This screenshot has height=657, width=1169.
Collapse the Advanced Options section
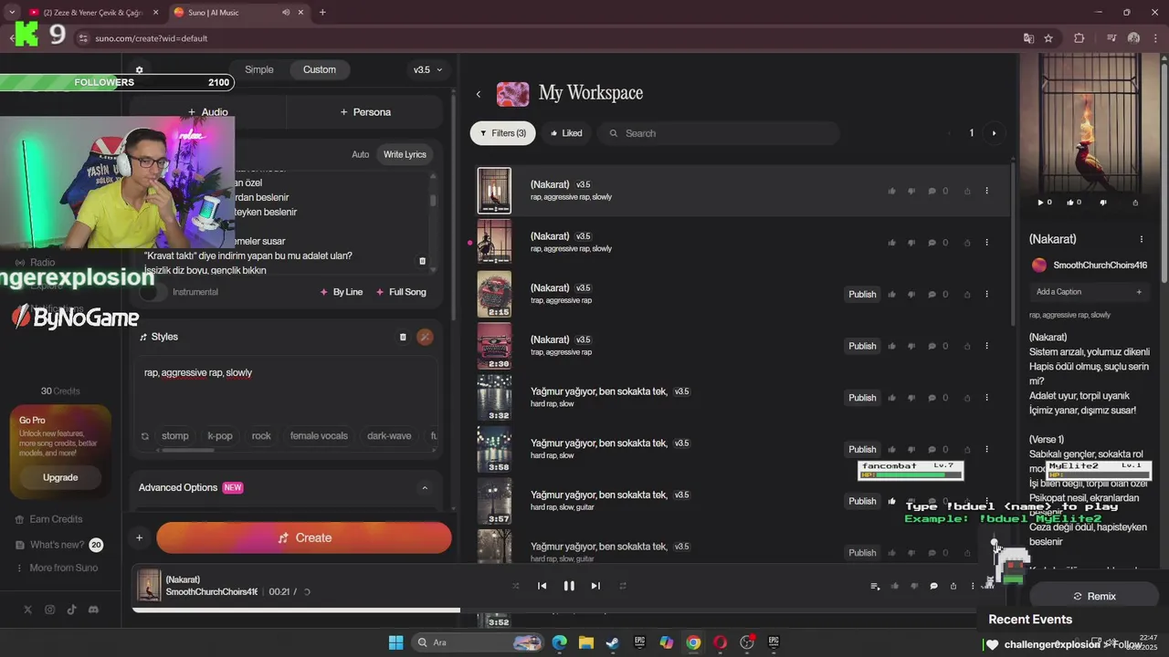tap(425, 487)
